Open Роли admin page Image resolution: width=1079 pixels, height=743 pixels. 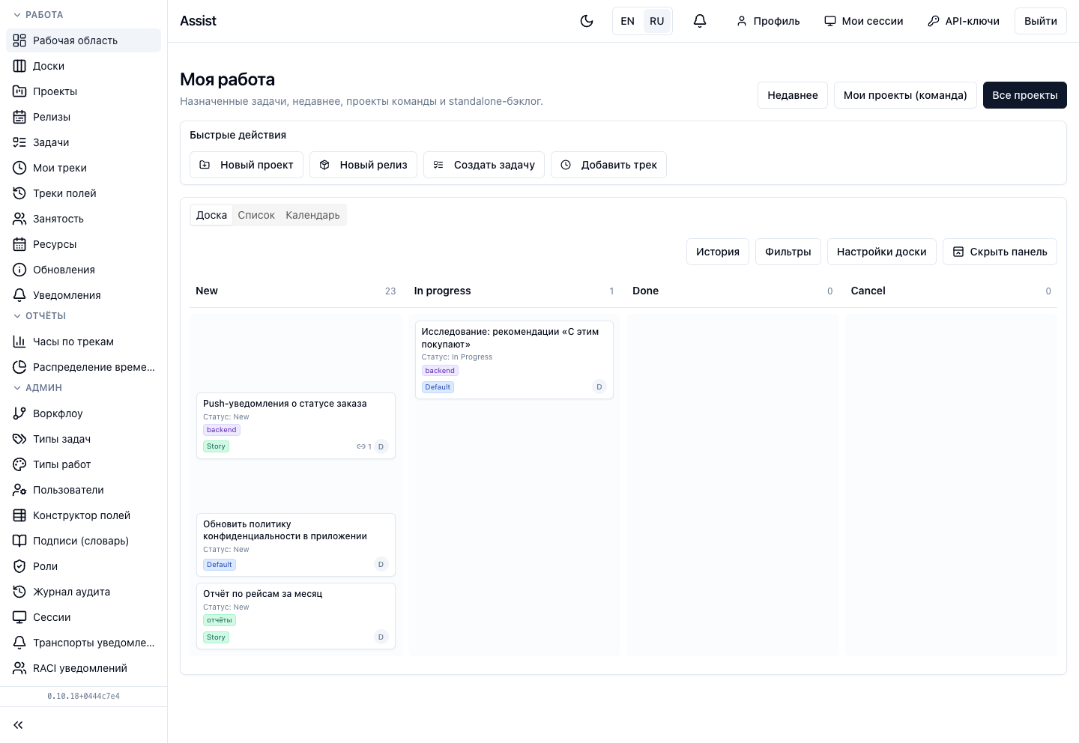(83, 566)
